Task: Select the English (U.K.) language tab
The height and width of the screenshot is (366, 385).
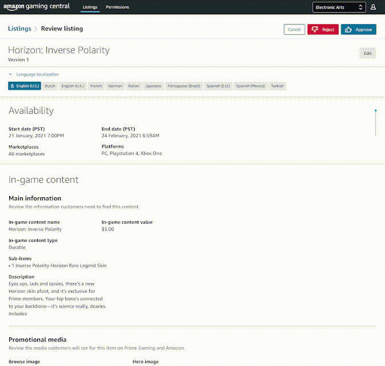Action: coord(73,86)
